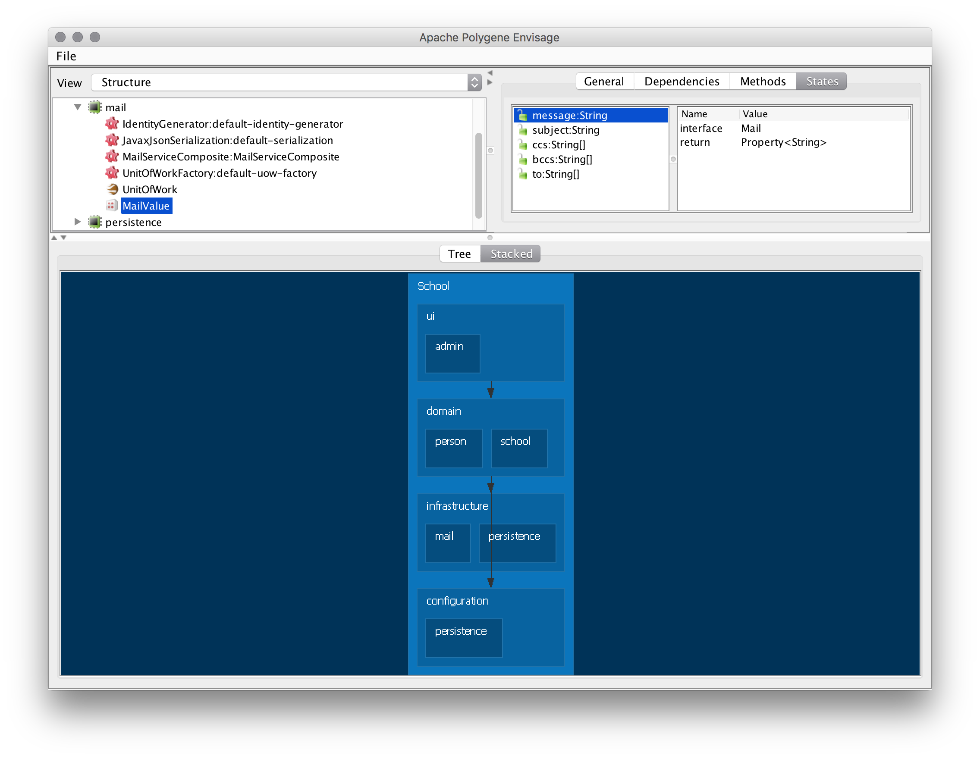Expand the persistence tree node
Screen dimensions: 980x759
tap(78, 222)
